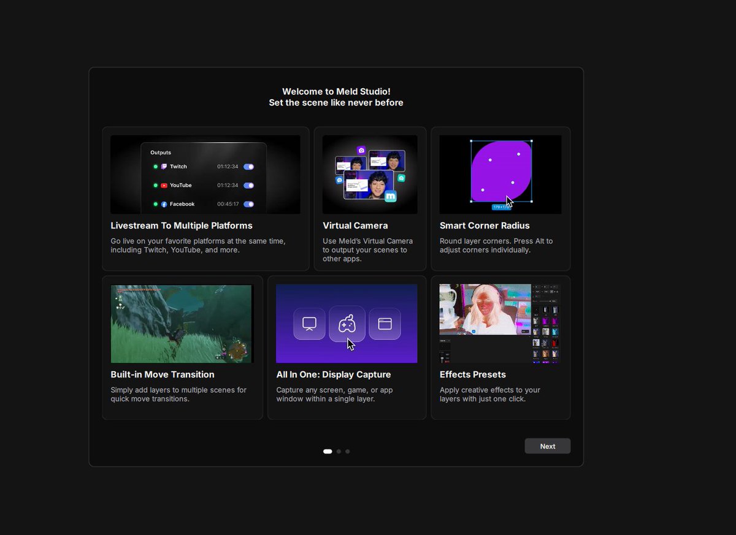The width and height of the screenshot is (736, 535).
Task: Click the Twitch icon in Outputs
Action: 164,167
